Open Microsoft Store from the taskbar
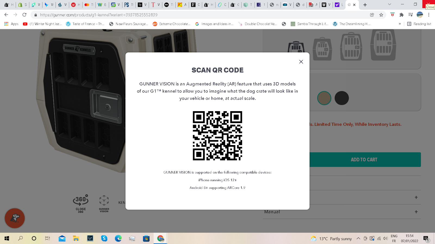 tap(146, 238)
